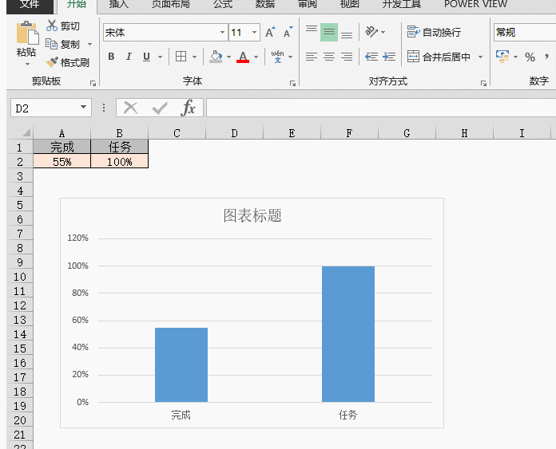Open the Name Box dropdown arrow
This screenshot has height=449, width=556.
(83, 108)
